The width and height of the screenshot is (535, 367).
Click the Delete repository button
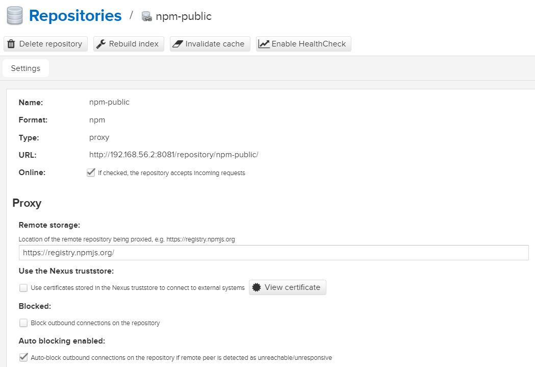click(46, 44)
